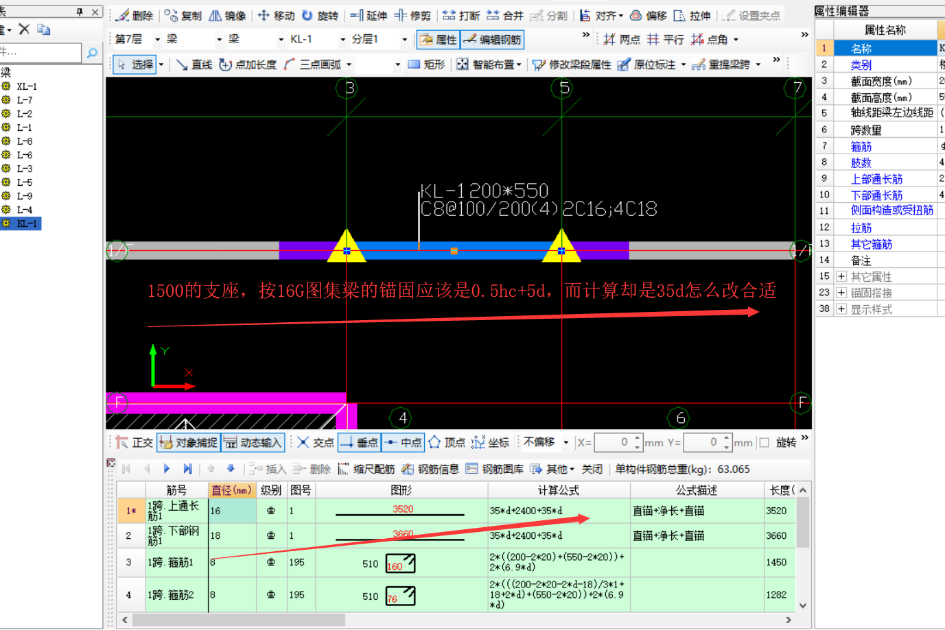
Task: Expand 锚固搭接 in property editor
Action: (841, 293)
